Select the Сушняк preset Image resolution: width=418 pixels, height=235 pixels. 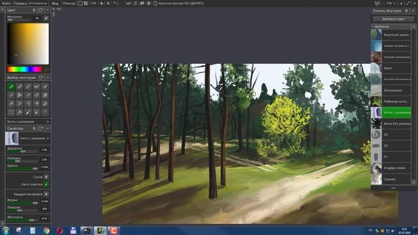click(391, 179)
